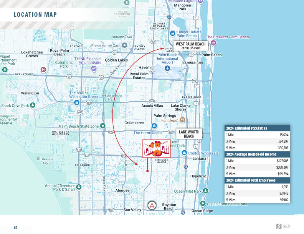The image size is (304, 234).
Task: Click the Fun Depot restaurant icon
Action: [183, 120]
